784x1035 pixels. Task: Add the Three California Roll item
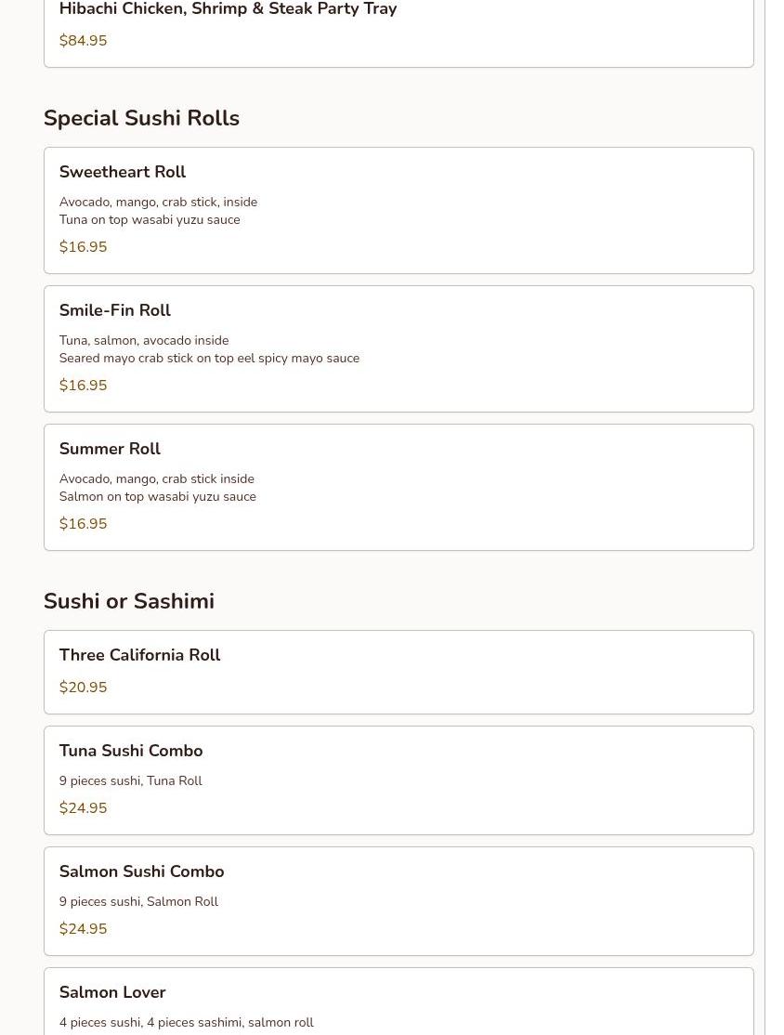coord(139,655)
